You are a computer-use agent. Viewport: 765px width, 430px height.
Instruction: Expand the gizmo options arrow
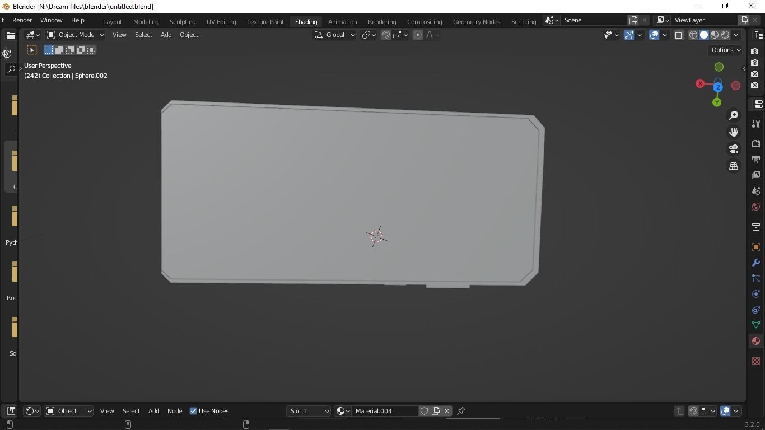(x=640, y=35)
